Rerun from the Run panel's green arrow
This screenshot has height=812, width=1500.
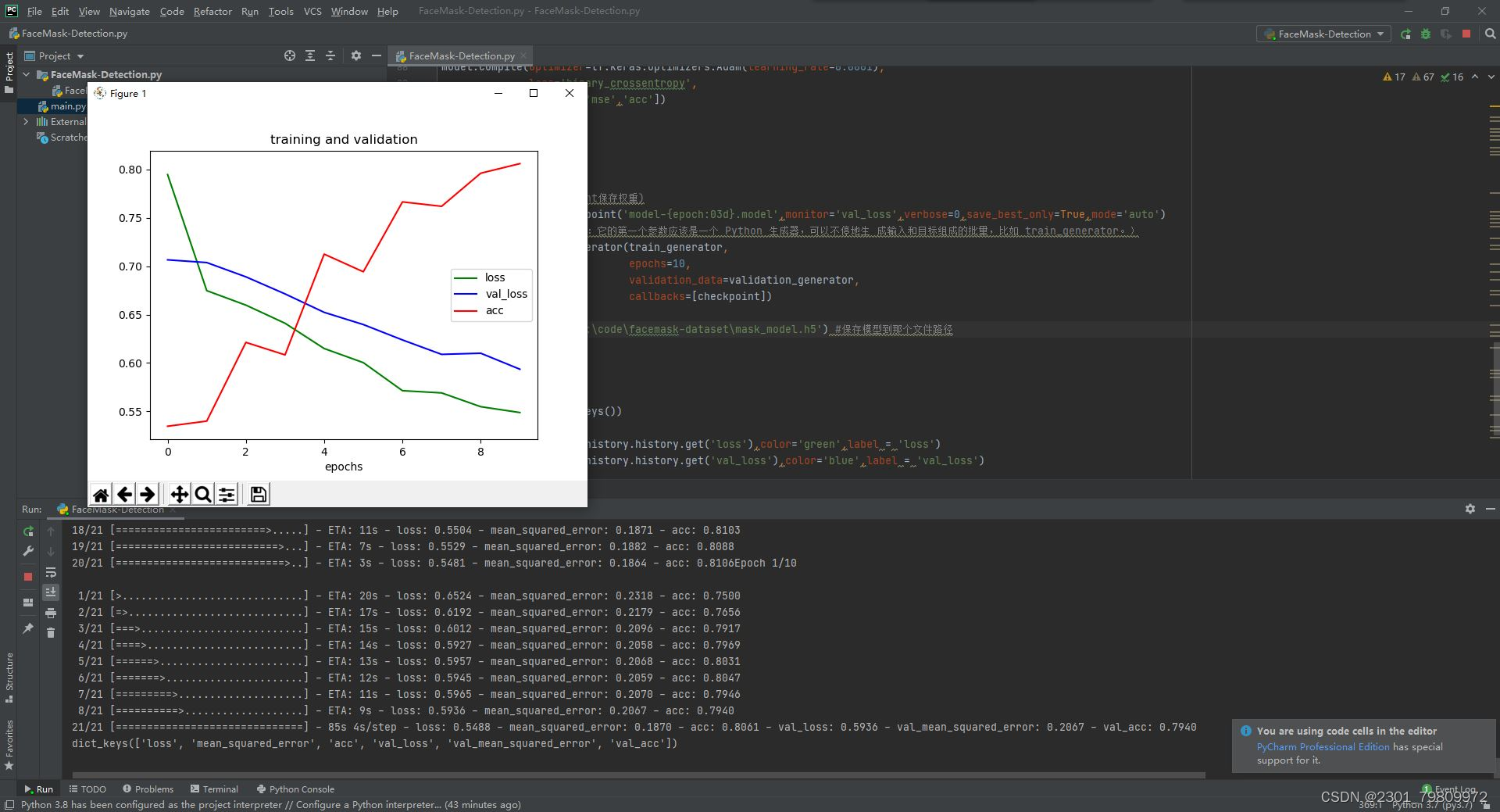[28, 531]
